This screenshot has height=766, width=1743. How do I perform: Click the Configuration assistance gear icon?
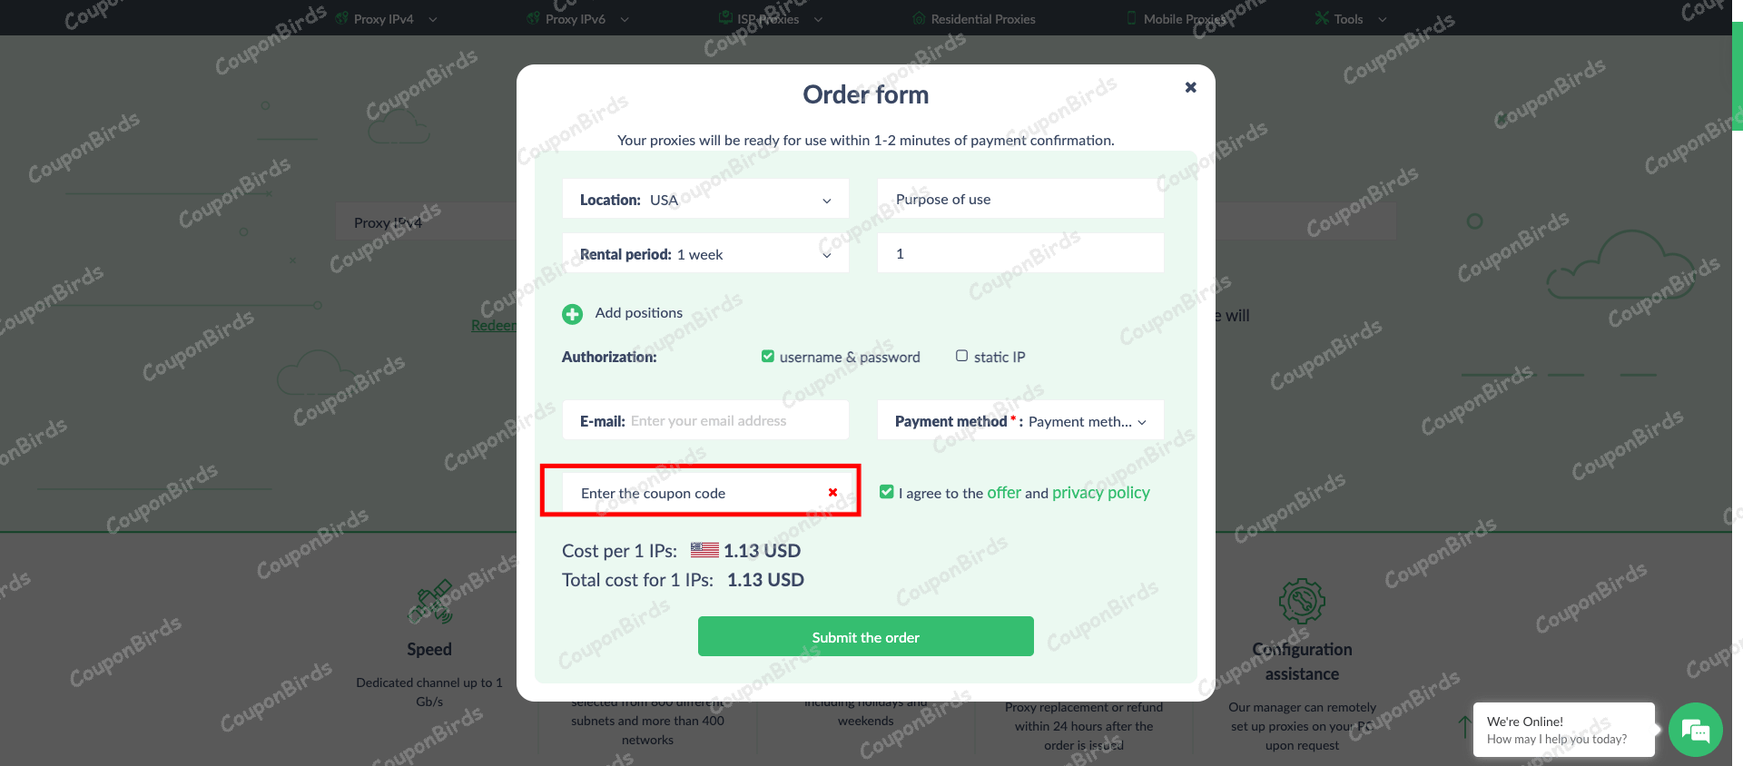pyautogui.click(x=1302, y=601)
